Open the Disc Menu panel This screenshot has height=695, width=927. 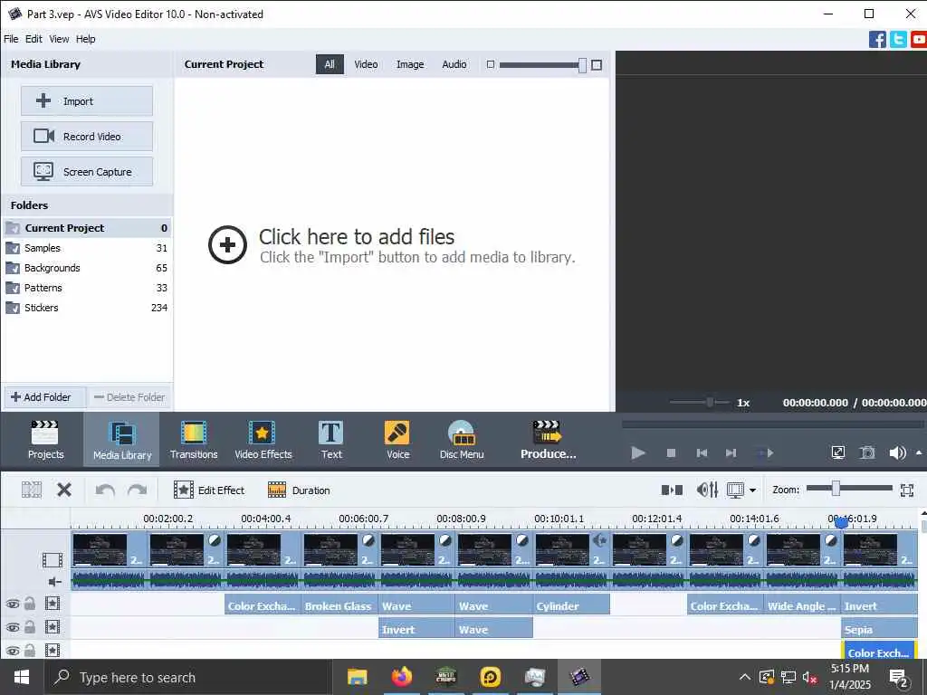(x=462, y=440)
